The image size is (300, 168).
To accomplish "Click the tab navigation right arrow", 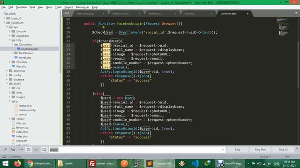I will 68,13.
